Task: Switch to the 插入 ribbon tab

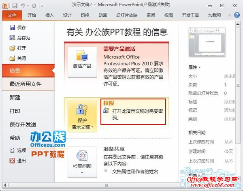Action: [49, 15]
